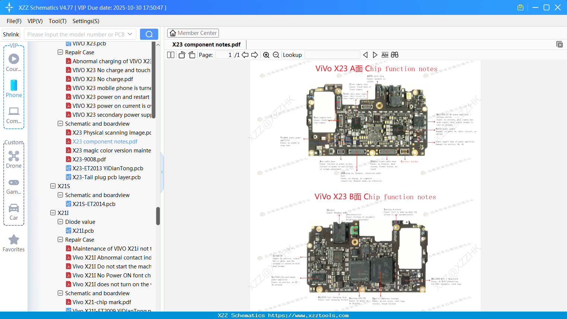Click the Member Center button

coord(193,33)
